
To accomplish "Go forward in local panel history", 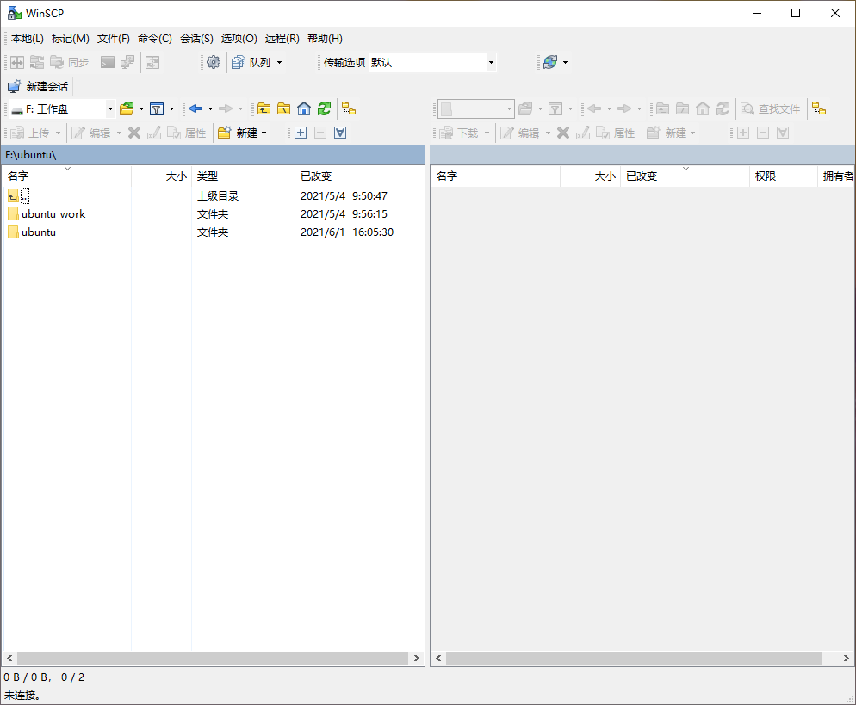I will pos(226,108).
